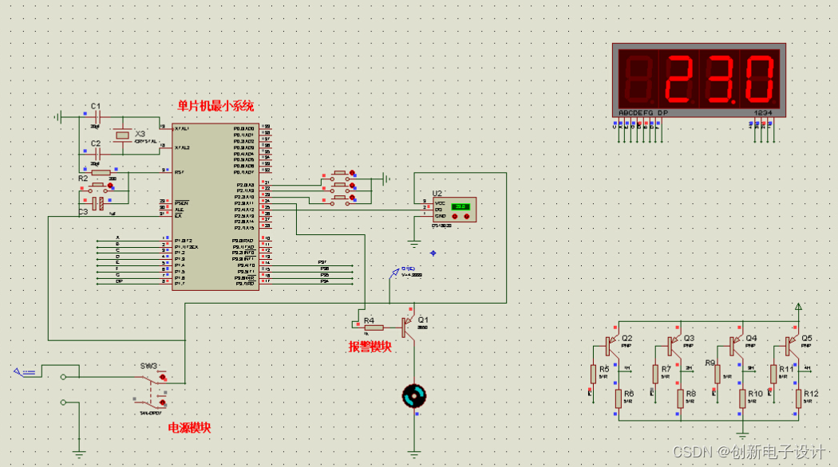Click the 单片机最小系统 label
This screenshot has width=838, height=467.
click(215, 106)
